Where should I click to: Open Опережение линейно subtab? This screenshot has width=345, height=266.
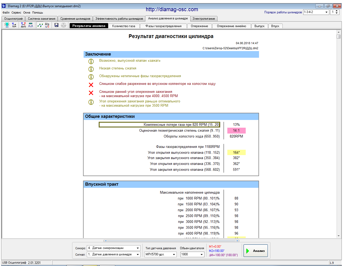[232, 26]
